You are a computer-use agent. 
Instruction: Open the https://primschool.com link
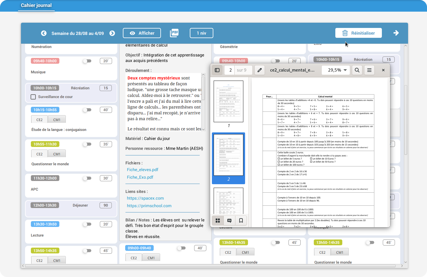149,206
